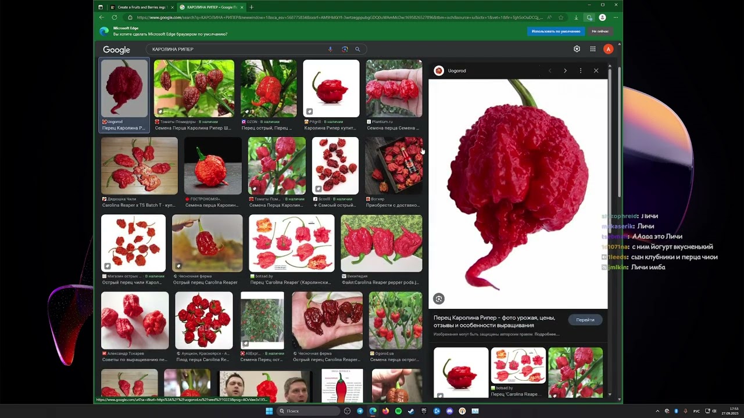
Task: Open the Вогняр boxed peppers thumbnail
Action: click(x=394, y=165)
